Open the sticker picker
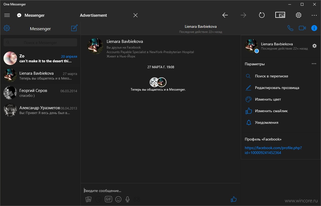 pos(98,199)
